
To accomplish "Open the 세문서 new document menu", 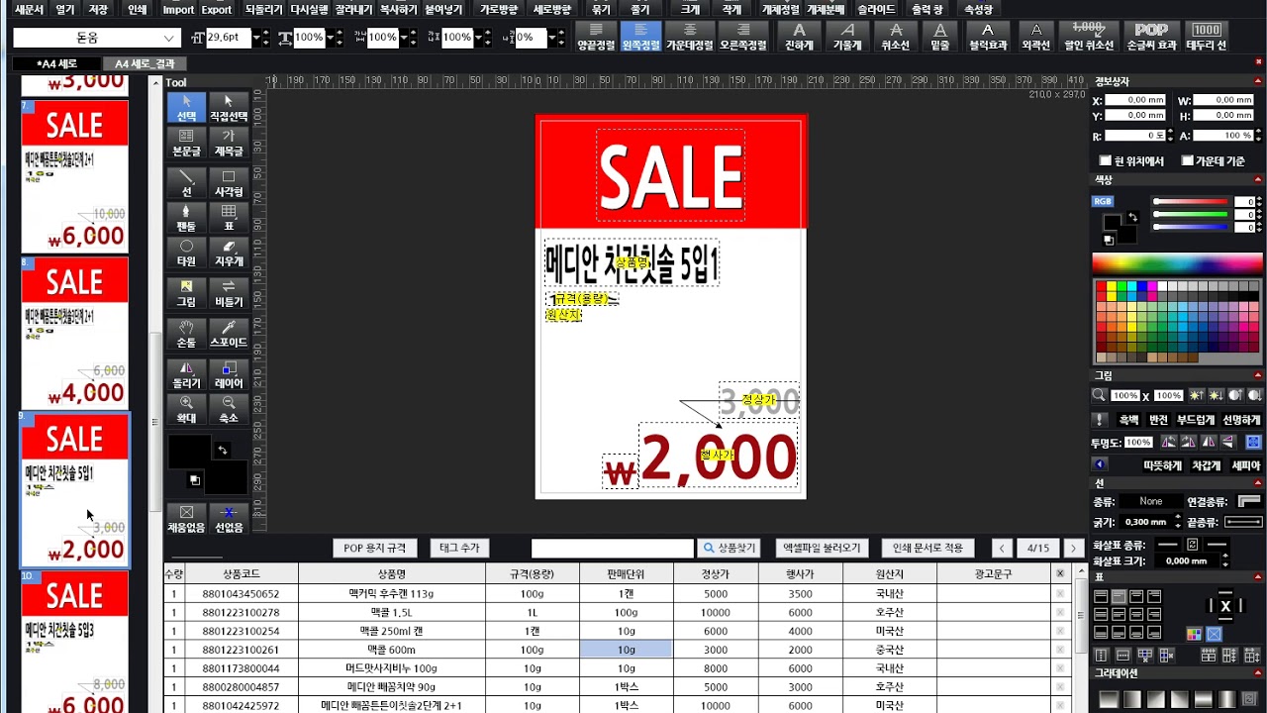I will pyautogui.click(x=30, y=9).
